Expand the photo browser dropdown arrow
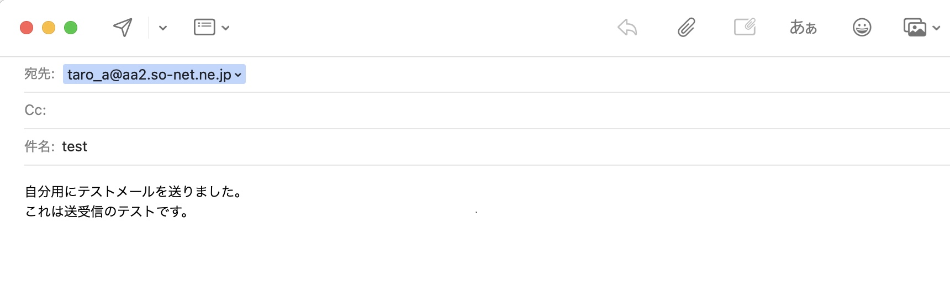 pyautogui.click(x=936, y=28)
